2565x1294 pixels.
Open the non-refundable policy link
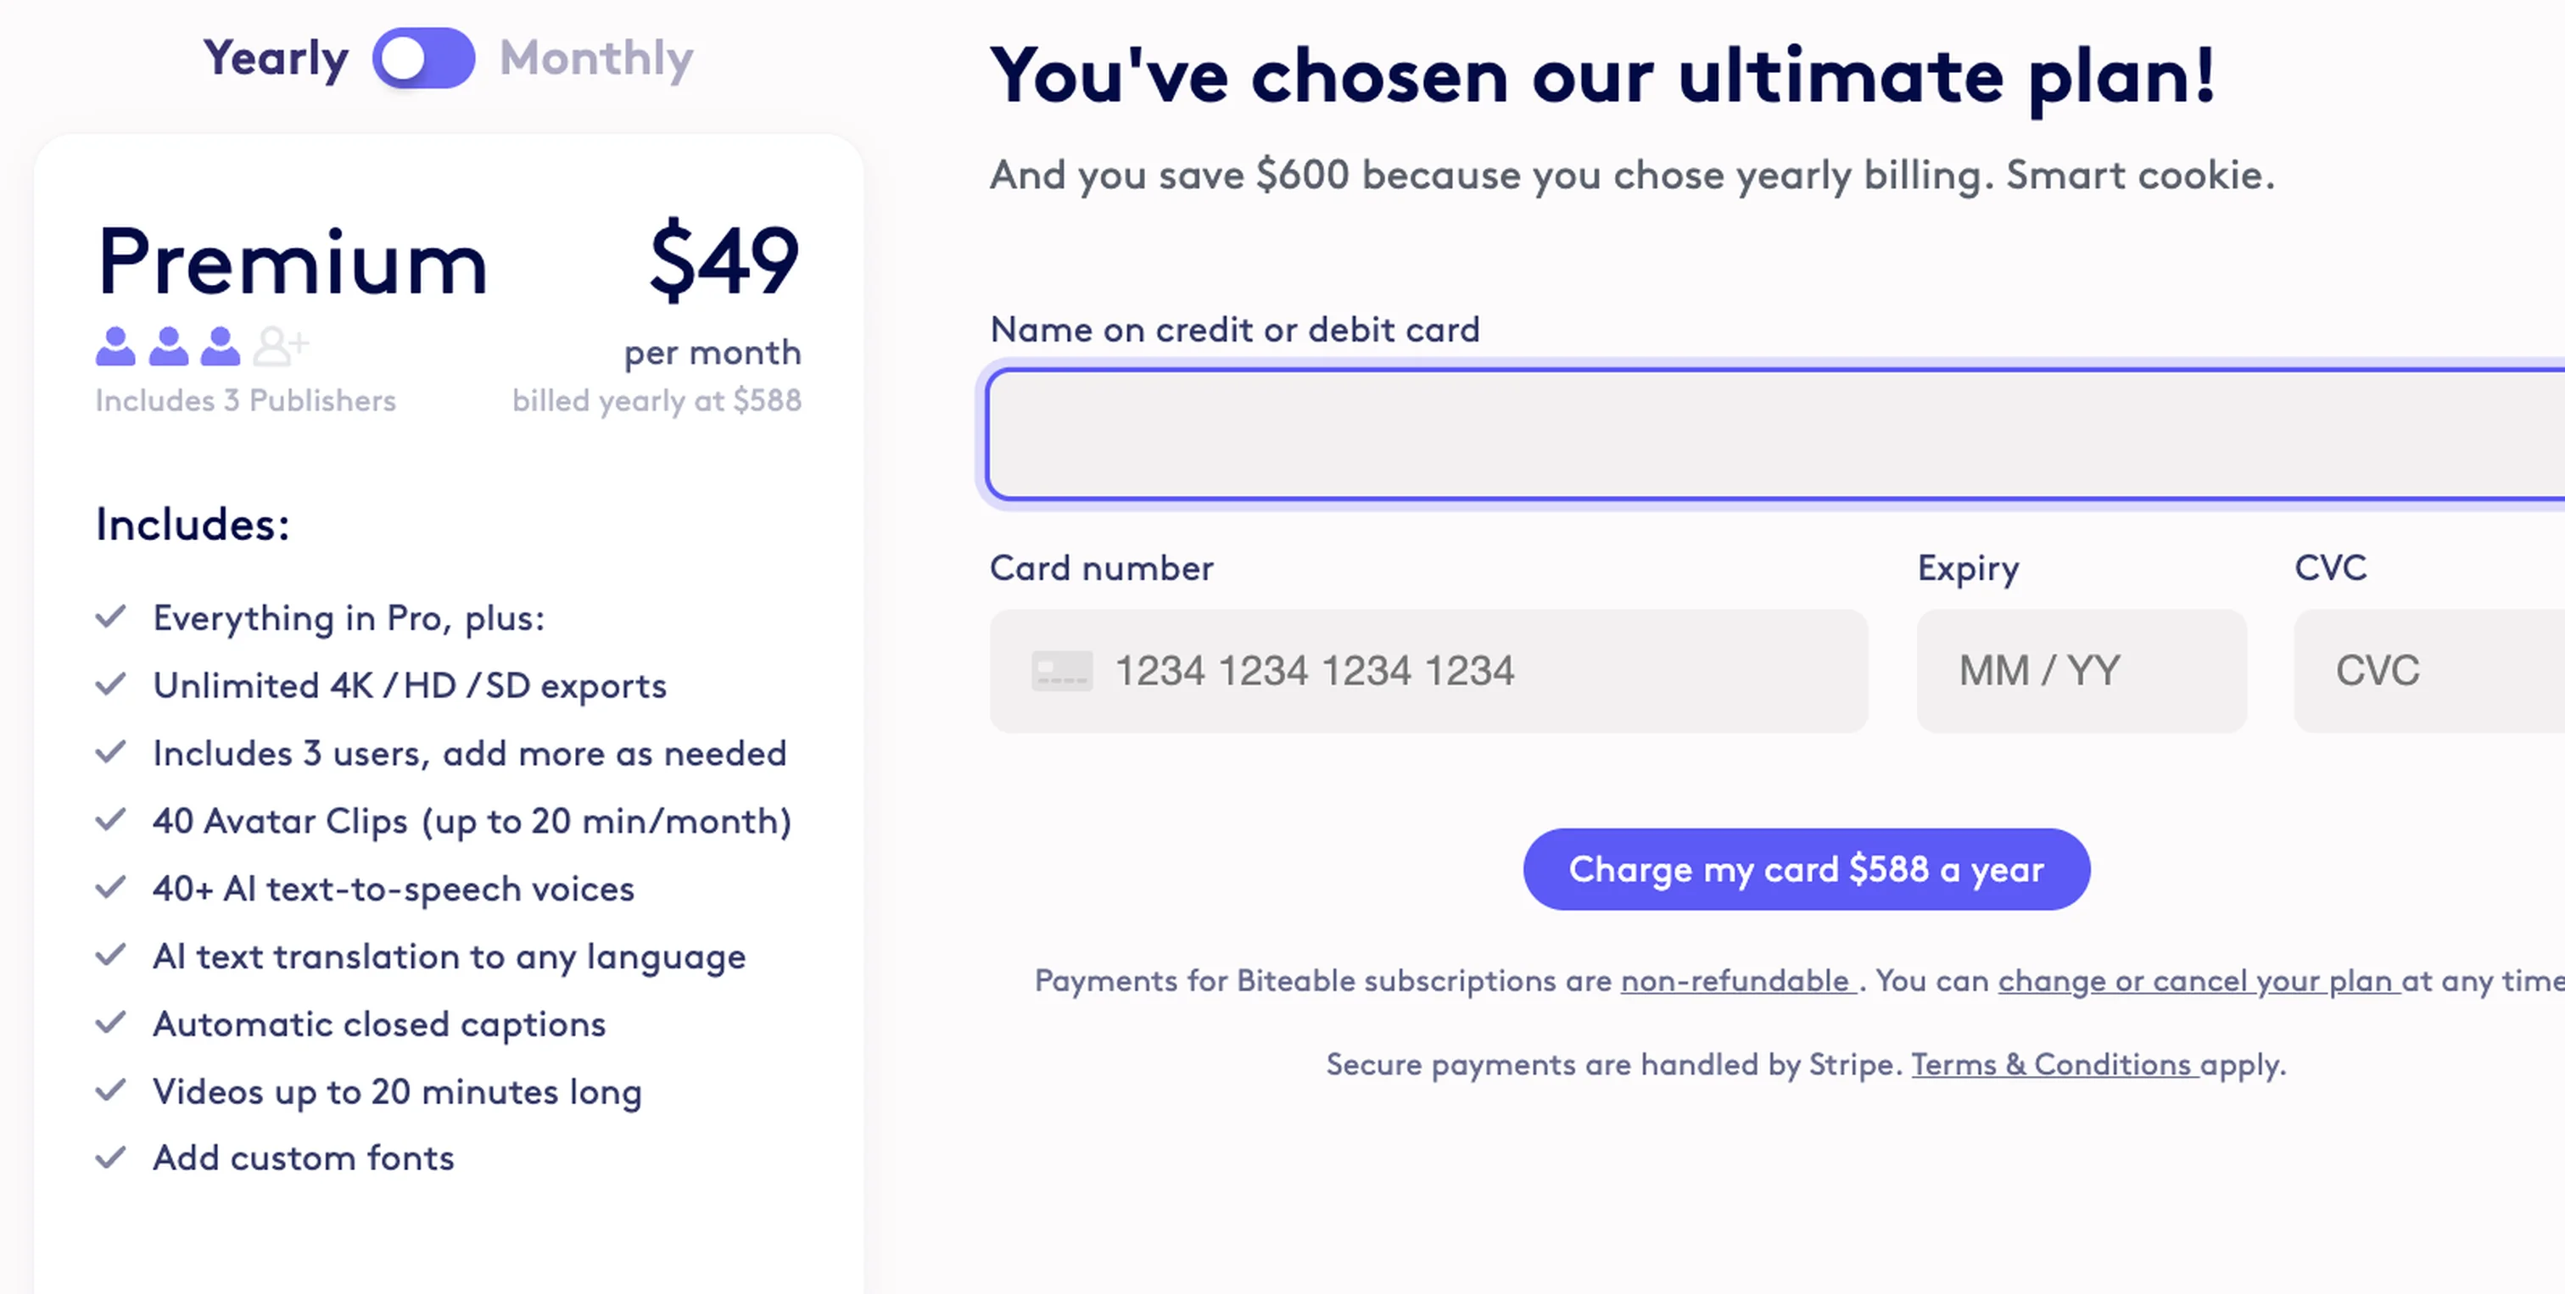1735,980
